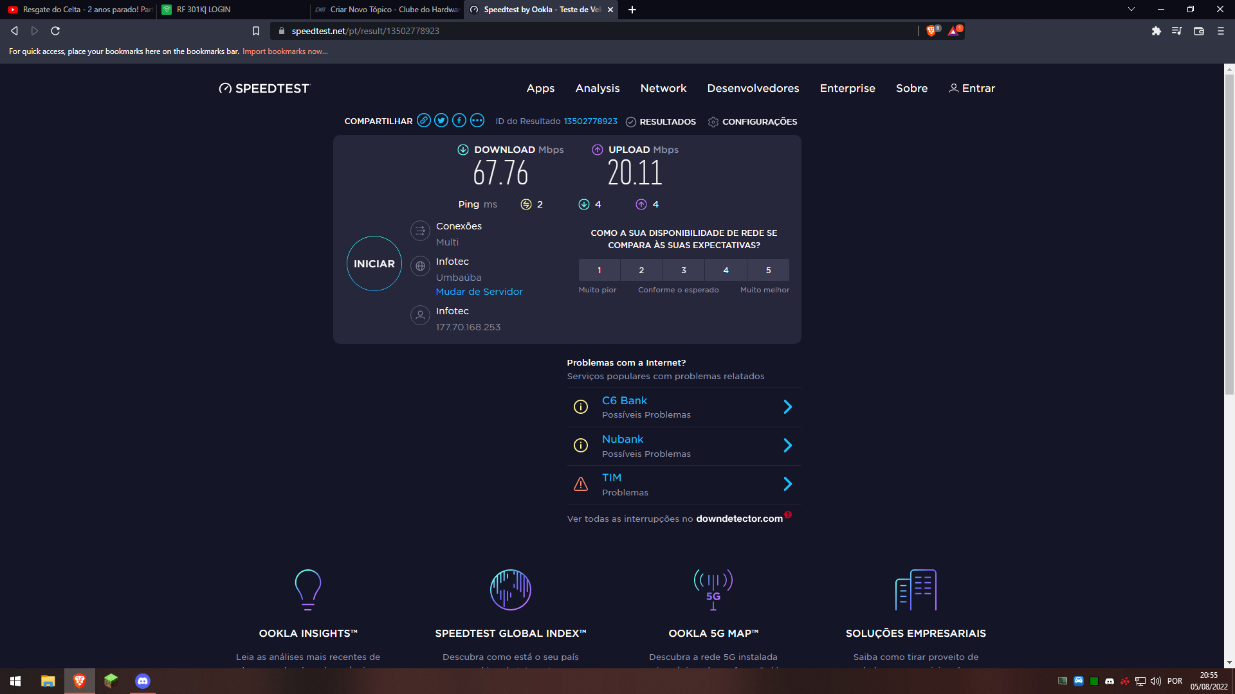This screenshot has width=1235, height=694.
Task: Click server IP 177.70.168.253 text
Action: (x=468, y=327)
